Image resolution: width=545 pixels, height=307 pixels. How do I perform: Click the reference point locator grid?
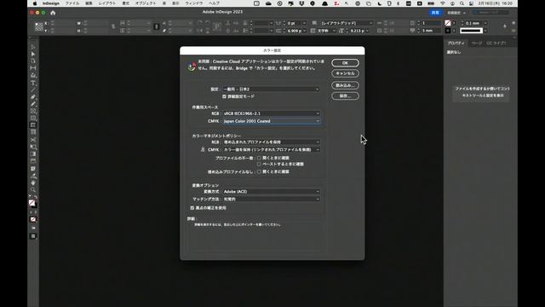point(39,26)
